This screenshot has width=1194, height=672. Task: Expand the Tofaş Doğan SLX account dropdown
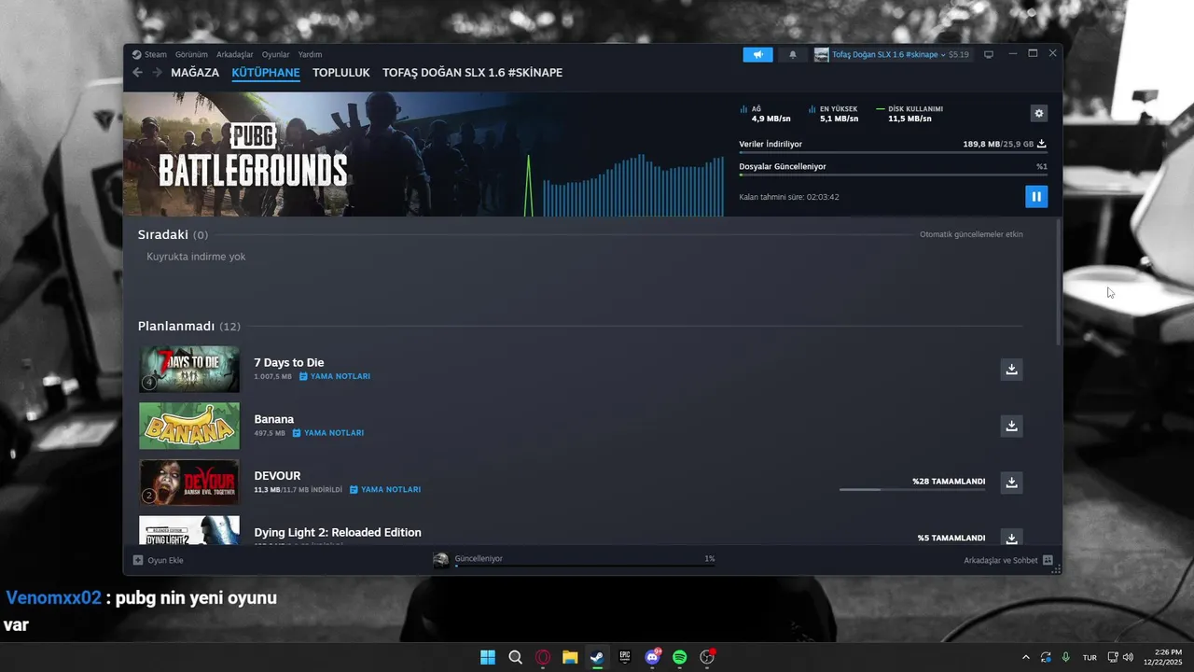tap(891, 54)
